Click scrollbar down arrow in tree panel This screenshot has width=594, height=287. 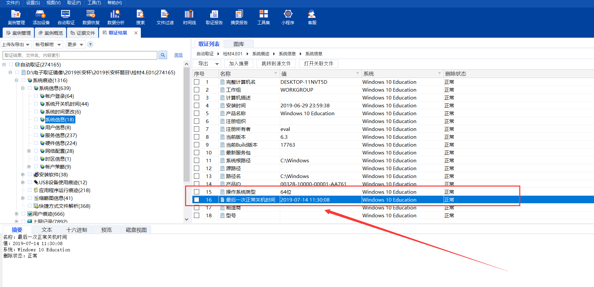[x=186, y=219]
